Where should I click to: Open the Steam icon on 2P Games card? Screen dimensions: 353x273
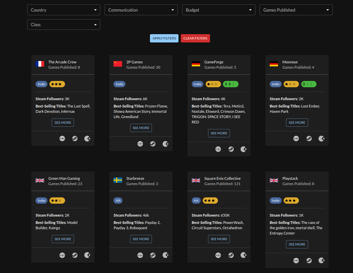(153, 144)
